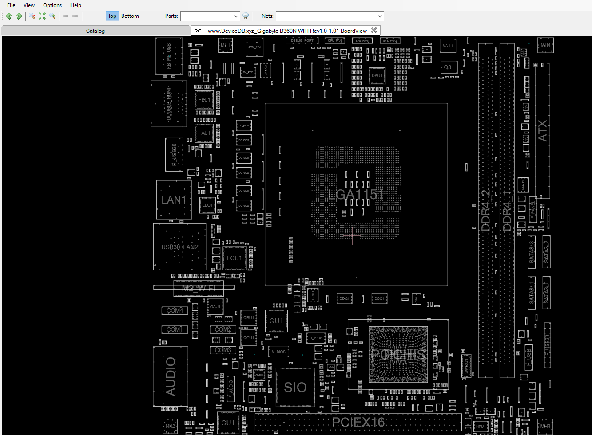The height and width of the screenshot is (435, 592).
Task: Keep Top side view enabled
Action: (x=112, y=16)
